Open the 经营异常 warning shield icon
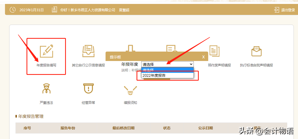 coord(88,89)
